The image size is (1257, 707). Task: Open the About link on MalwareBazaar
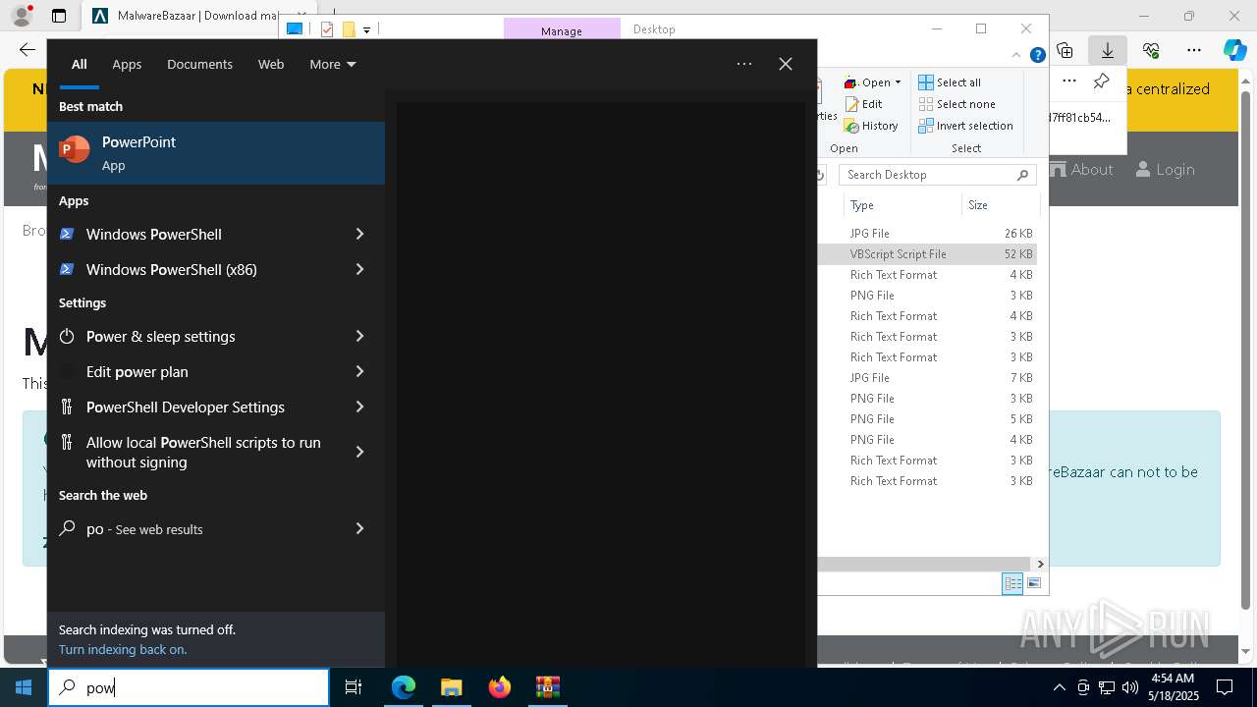1082,170
